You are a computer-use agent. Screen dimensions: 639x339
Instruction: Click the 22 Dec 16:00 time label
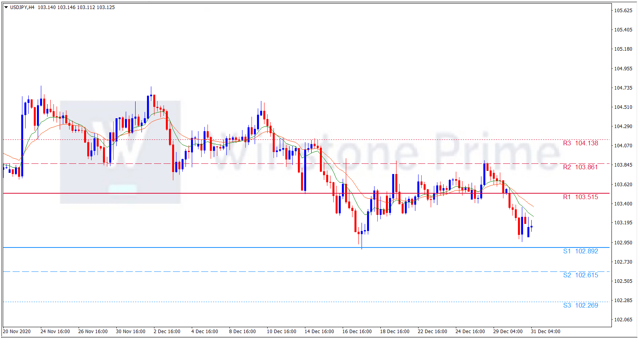(432, 332)
